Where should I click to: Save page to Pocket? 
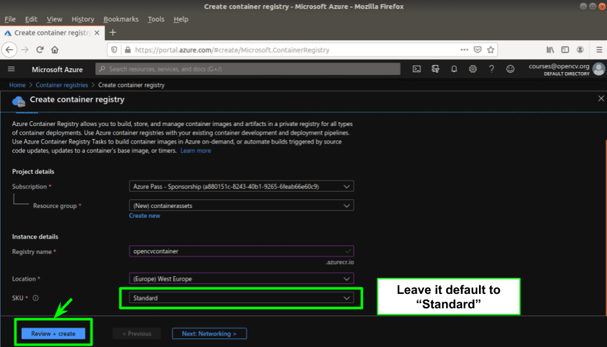(x=478, y=49)
